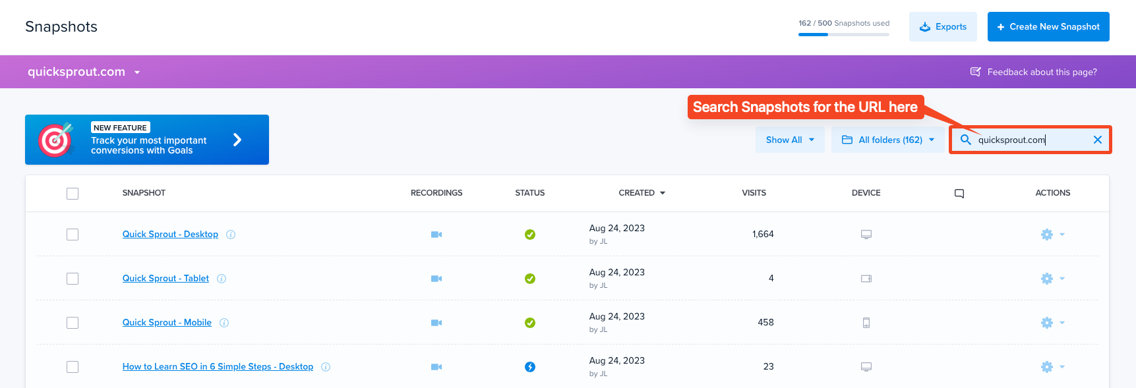
Task: Check the Quick Sprout - Tablet row checkbox
Action: click(73, 279)
